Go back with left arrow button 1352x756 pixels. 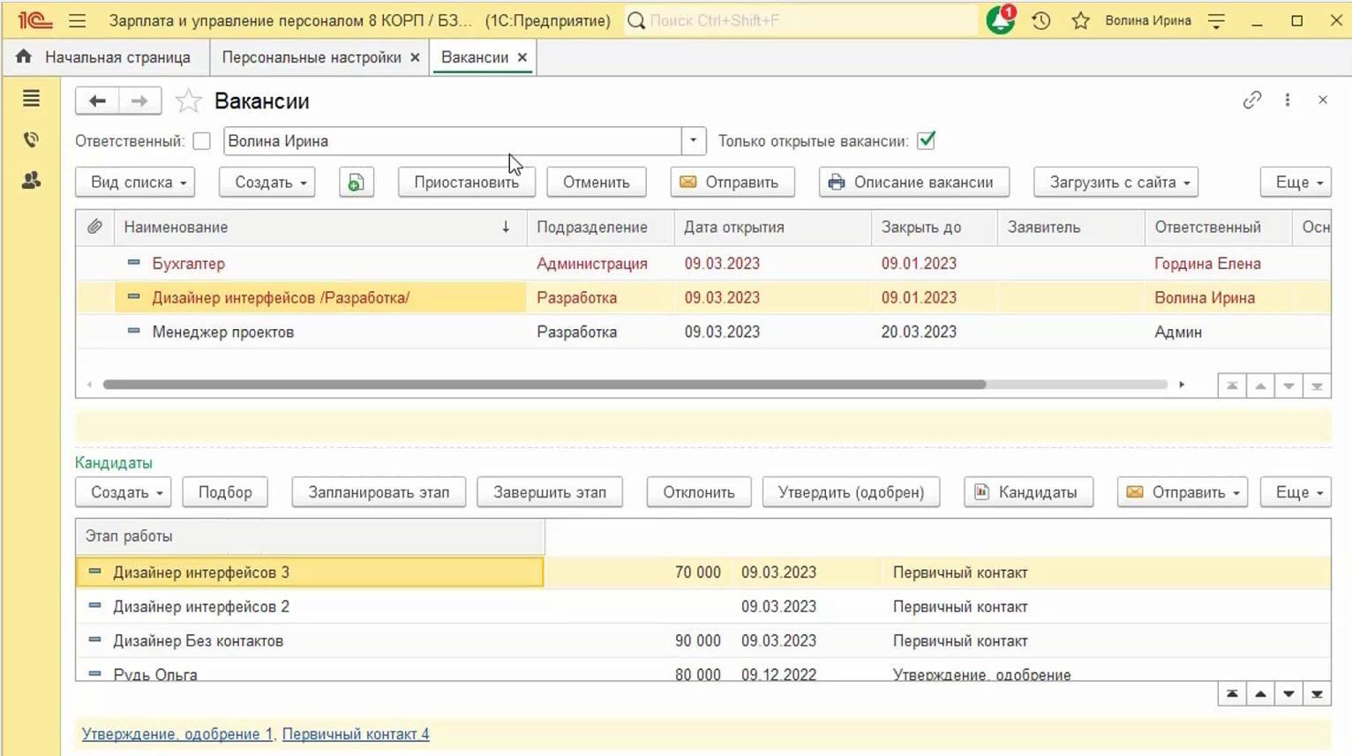[x=97, y=101]
